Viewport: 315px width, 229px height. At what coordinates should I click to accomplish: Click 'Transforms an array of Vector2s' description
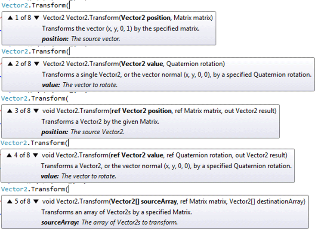click(116, 212)
